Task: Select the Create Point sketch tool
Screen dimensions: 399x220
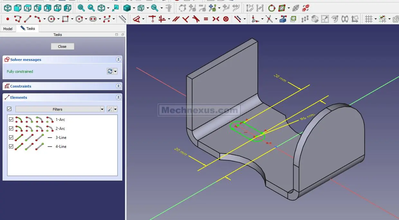Action: point(8,19)
